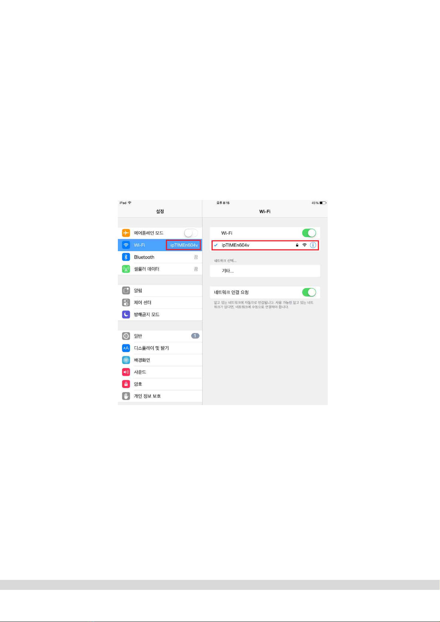Open the 일반 gear icon
Screen dimensions: 440x622
[x=126, y=336]
